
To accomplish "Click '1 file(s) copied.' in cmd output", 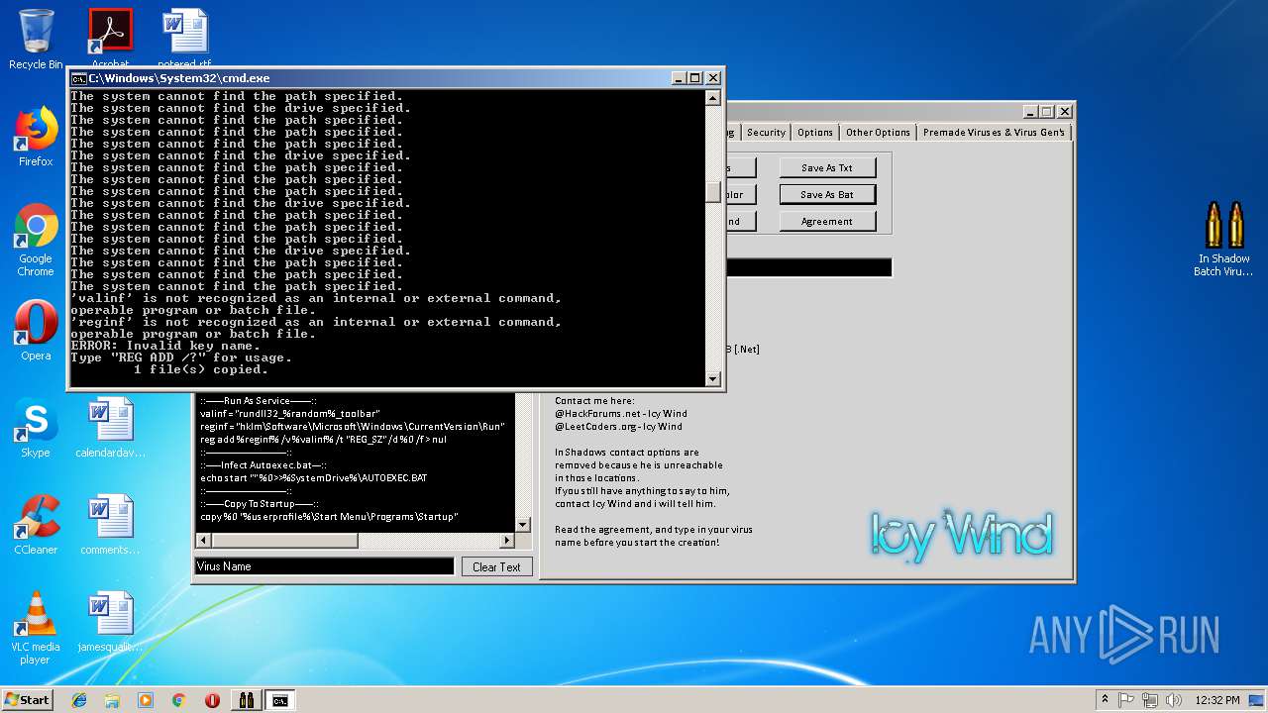I will pyautogui.click(x=201, y=369).
